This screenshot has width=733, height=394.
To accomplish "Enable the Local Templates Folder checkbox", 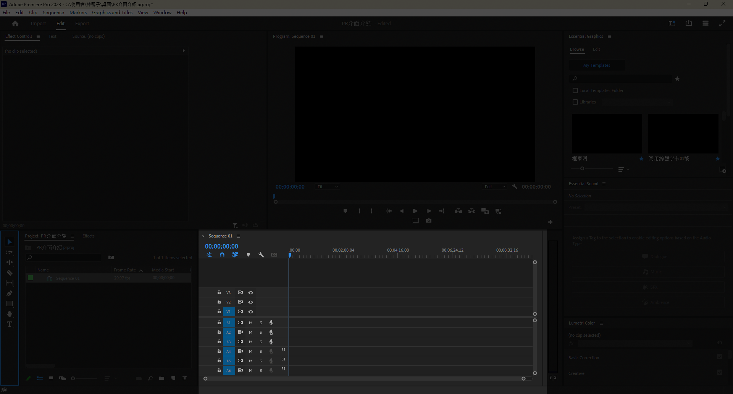I will click(x=575, y=90).
